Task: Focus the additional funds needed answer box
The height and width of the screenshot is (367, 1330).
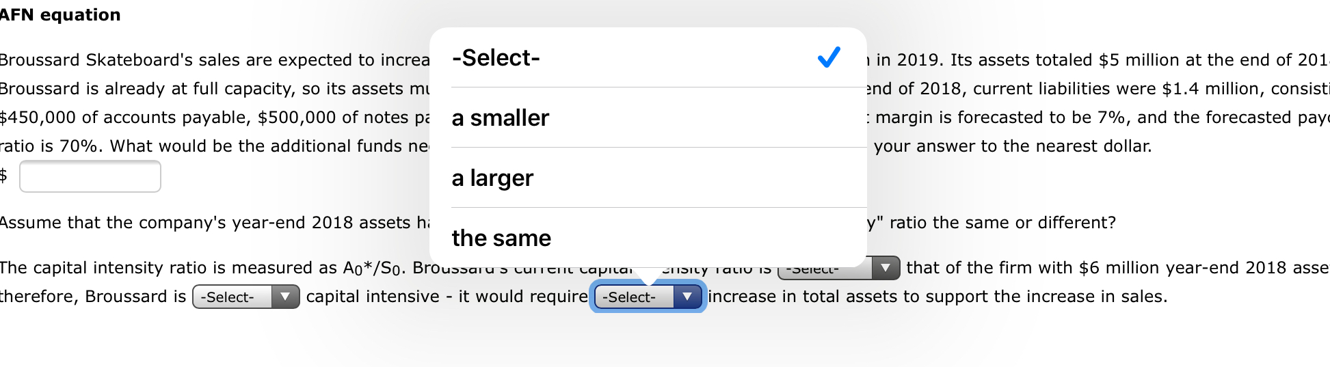Action: (x=90, y=177)
